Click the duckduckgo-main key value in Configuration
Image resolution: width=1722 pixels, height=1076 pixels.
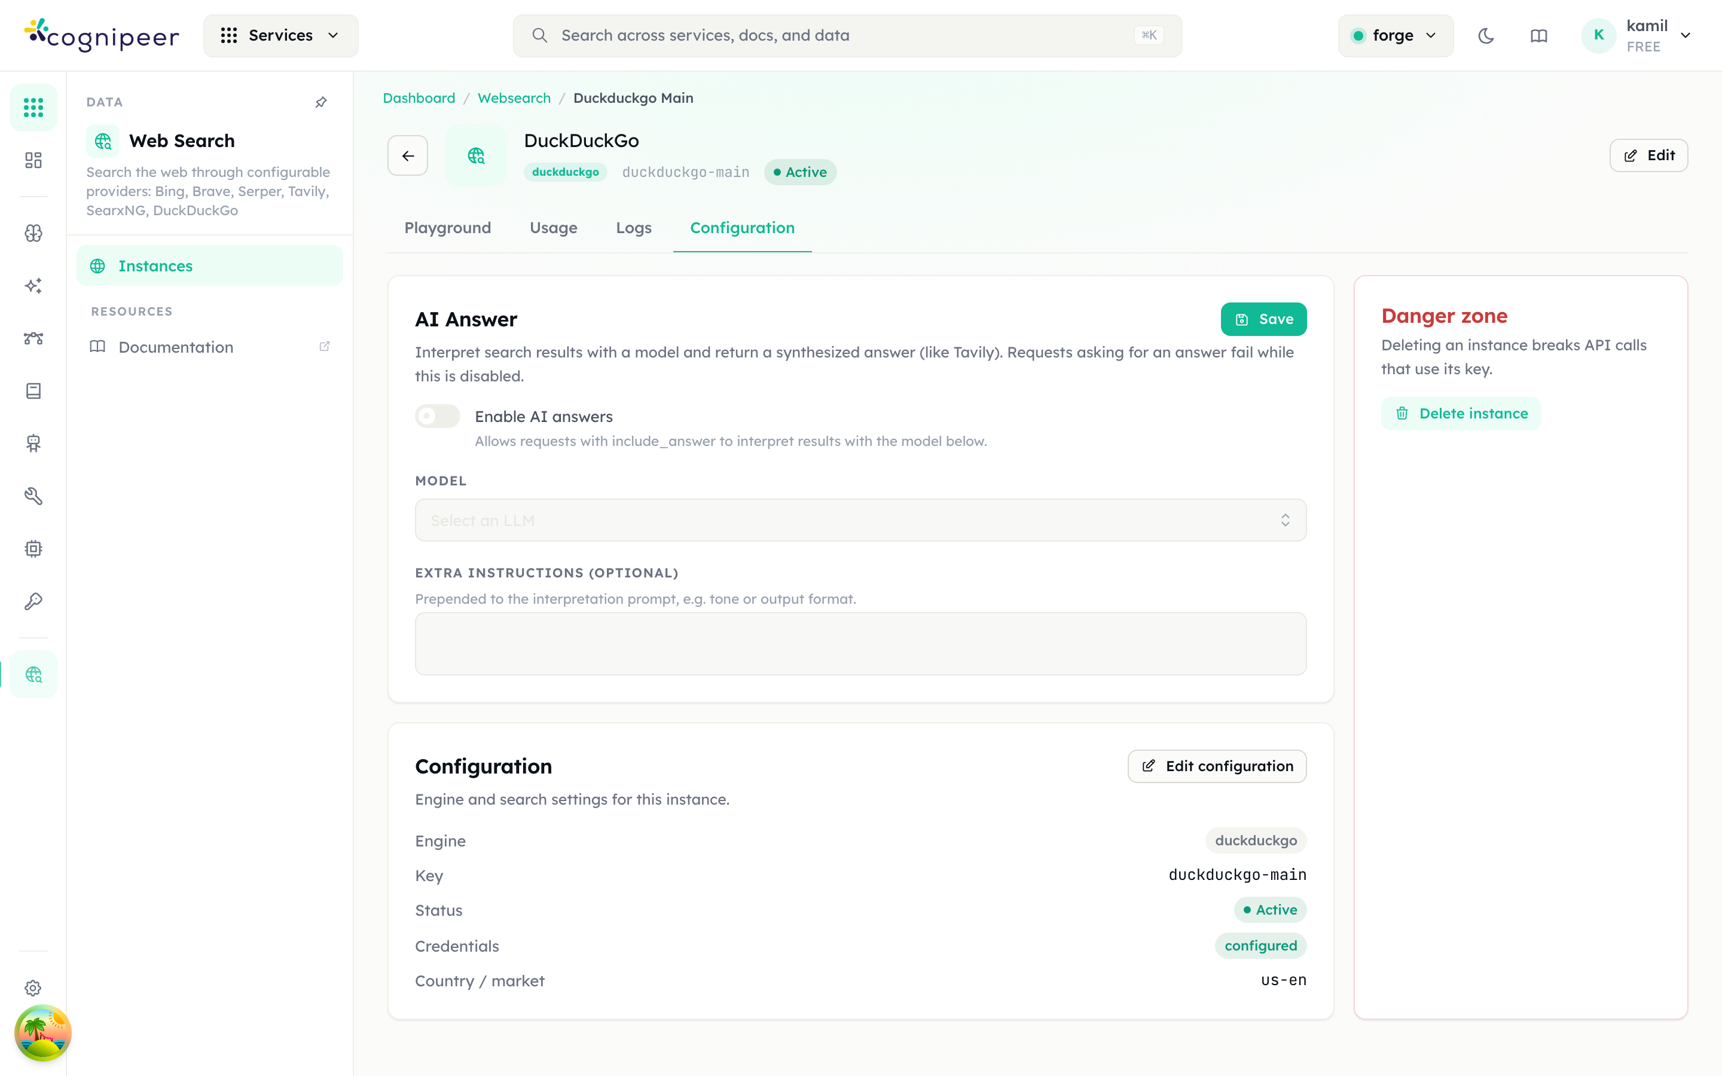tap(1238, 875)
